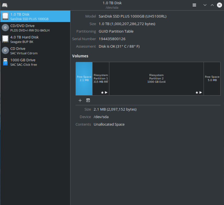
Task: Click the 1000 GB USB drive icon
Action: coord(5,62)
